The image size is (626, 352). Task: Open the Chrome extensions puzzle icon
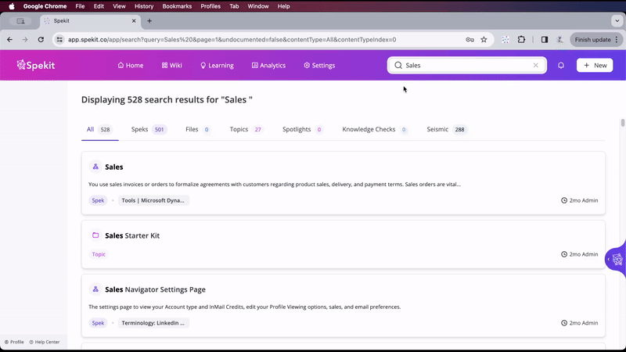pyautogui.click(x=521, y=40)
